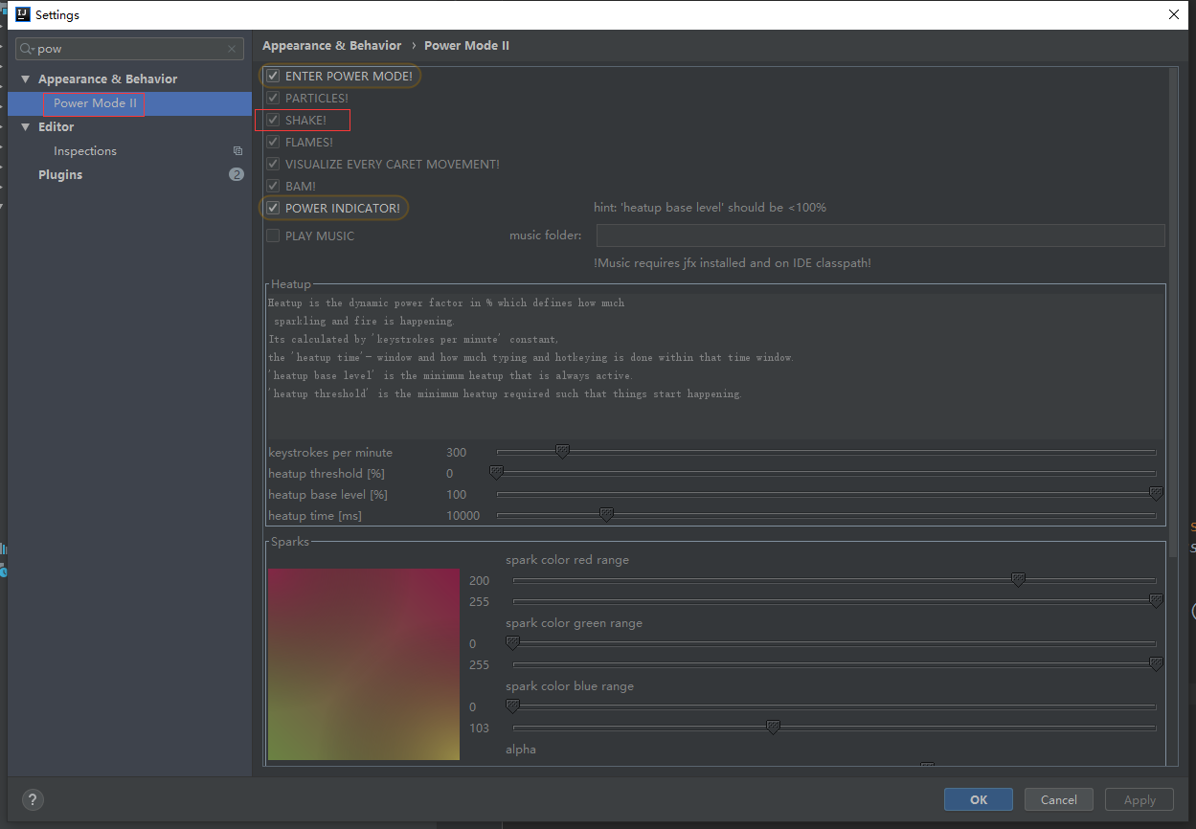Uncheck ENTER POWER MODE!
This screenshot has width=1196, height=829.
(273, 75)
